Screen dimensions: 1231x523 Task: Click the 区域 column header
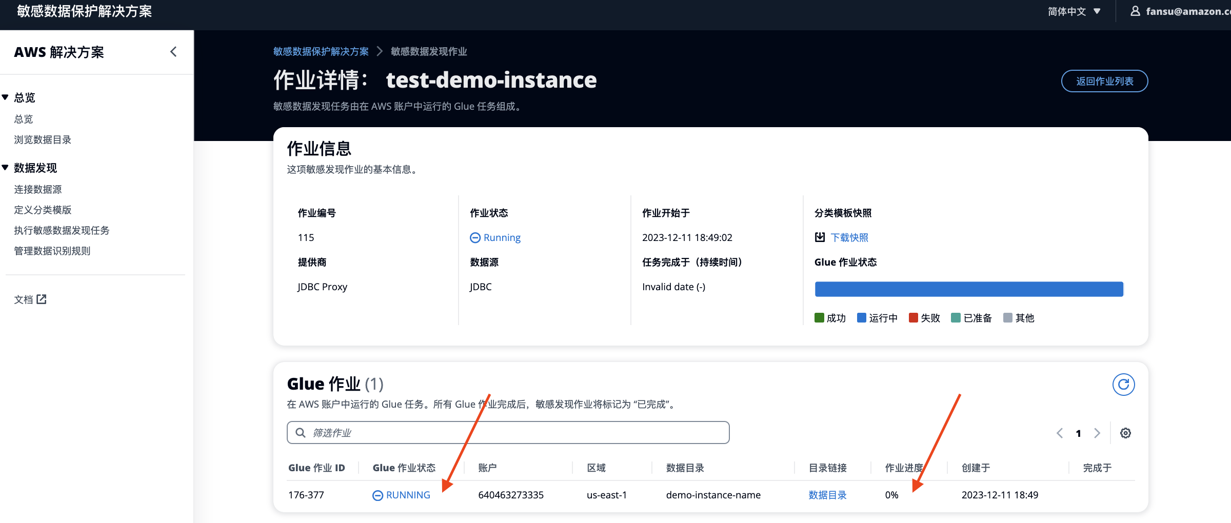point(596,468)
